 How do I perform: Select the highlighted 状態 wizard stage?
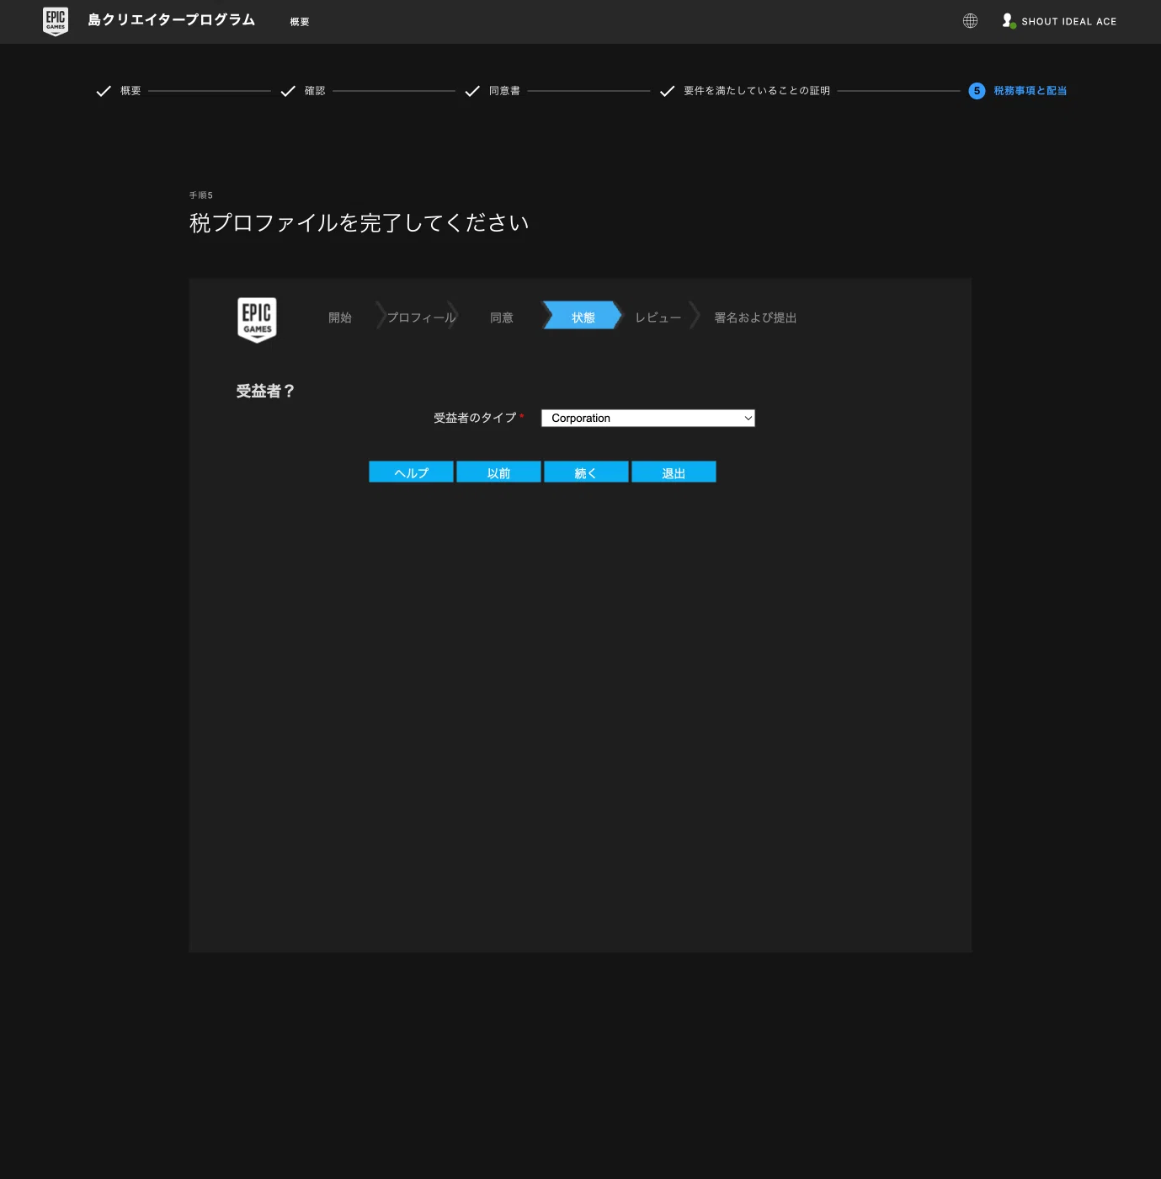(583, 315)
